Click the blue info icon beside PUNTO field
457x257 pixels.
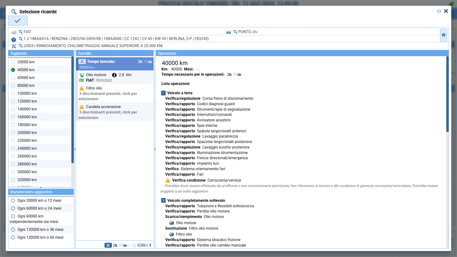click(443, 35)
